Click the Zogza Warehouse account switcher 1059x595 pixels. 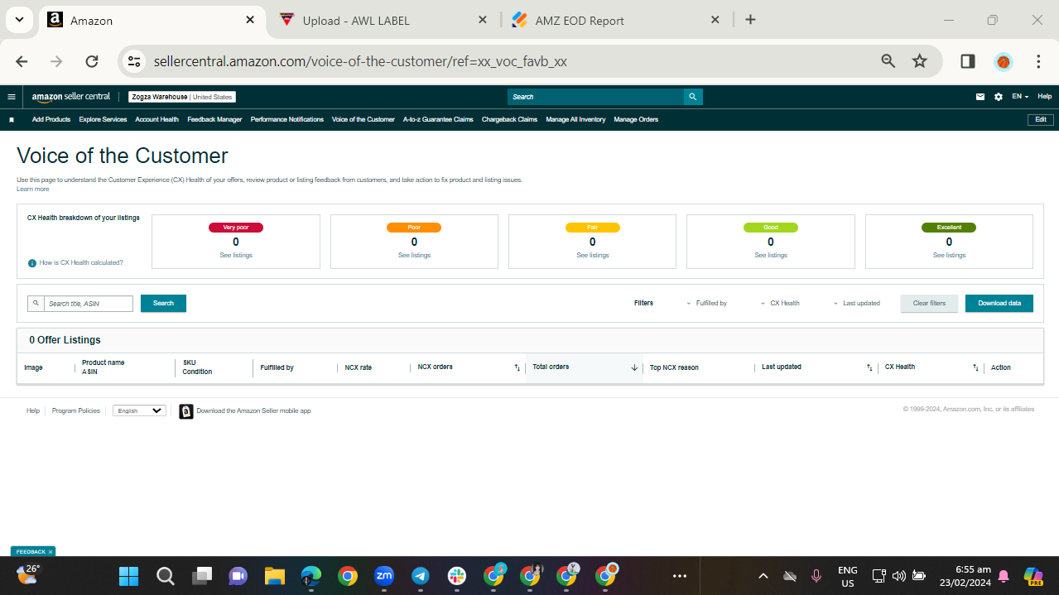pyautogui.click(x=182, y=97)
